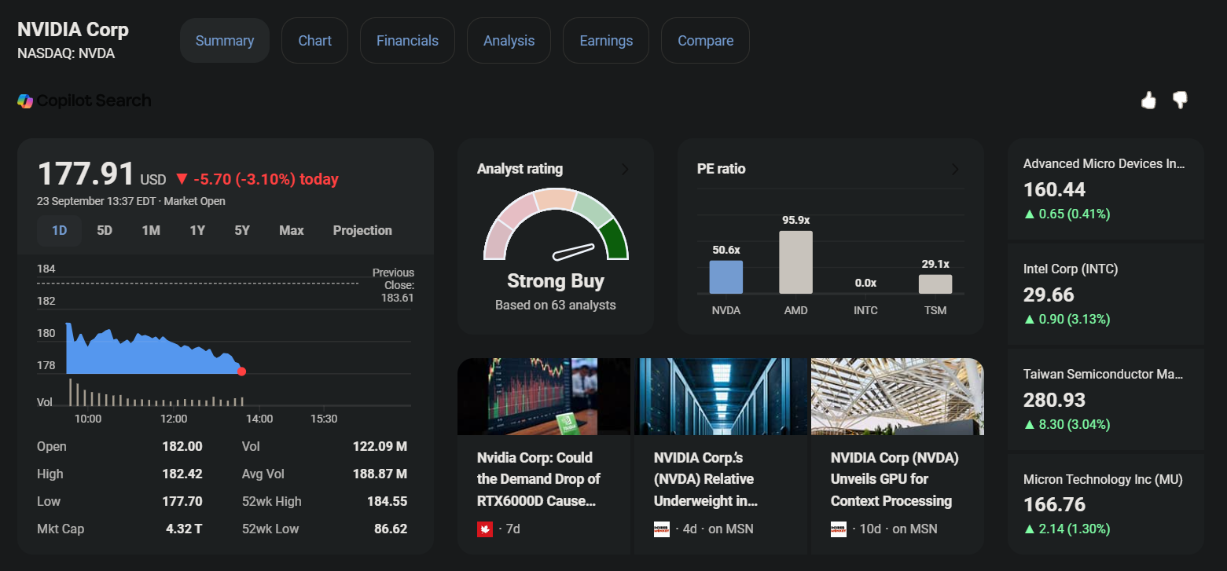The height and width of the screenshot is (571, 1227).
Task: Click the TSM bar in PE ratio chart
Action: 935,284
